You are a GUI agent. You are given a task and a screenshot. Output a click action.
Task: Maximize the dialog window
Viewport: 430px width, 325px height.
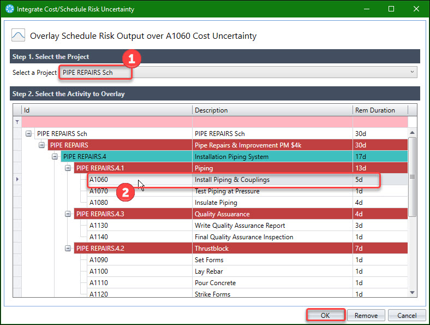(x=391, y=9)
